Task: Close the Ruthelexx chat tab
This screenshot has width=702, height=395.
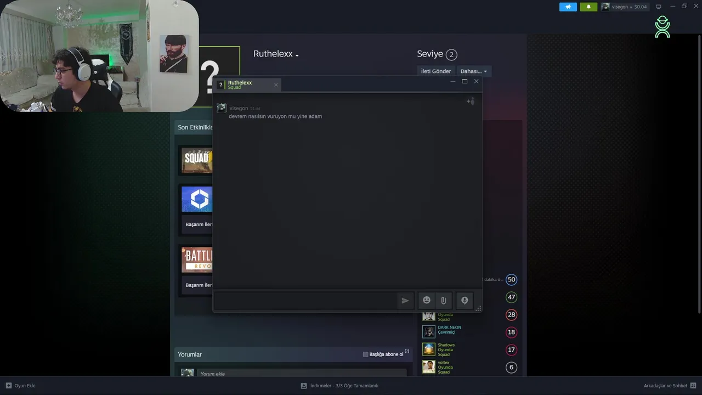Action: point(276,84)
